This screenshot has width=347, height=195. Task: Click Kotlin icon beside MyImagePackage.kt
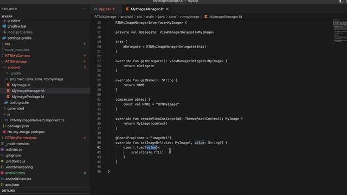coord(9,96)
